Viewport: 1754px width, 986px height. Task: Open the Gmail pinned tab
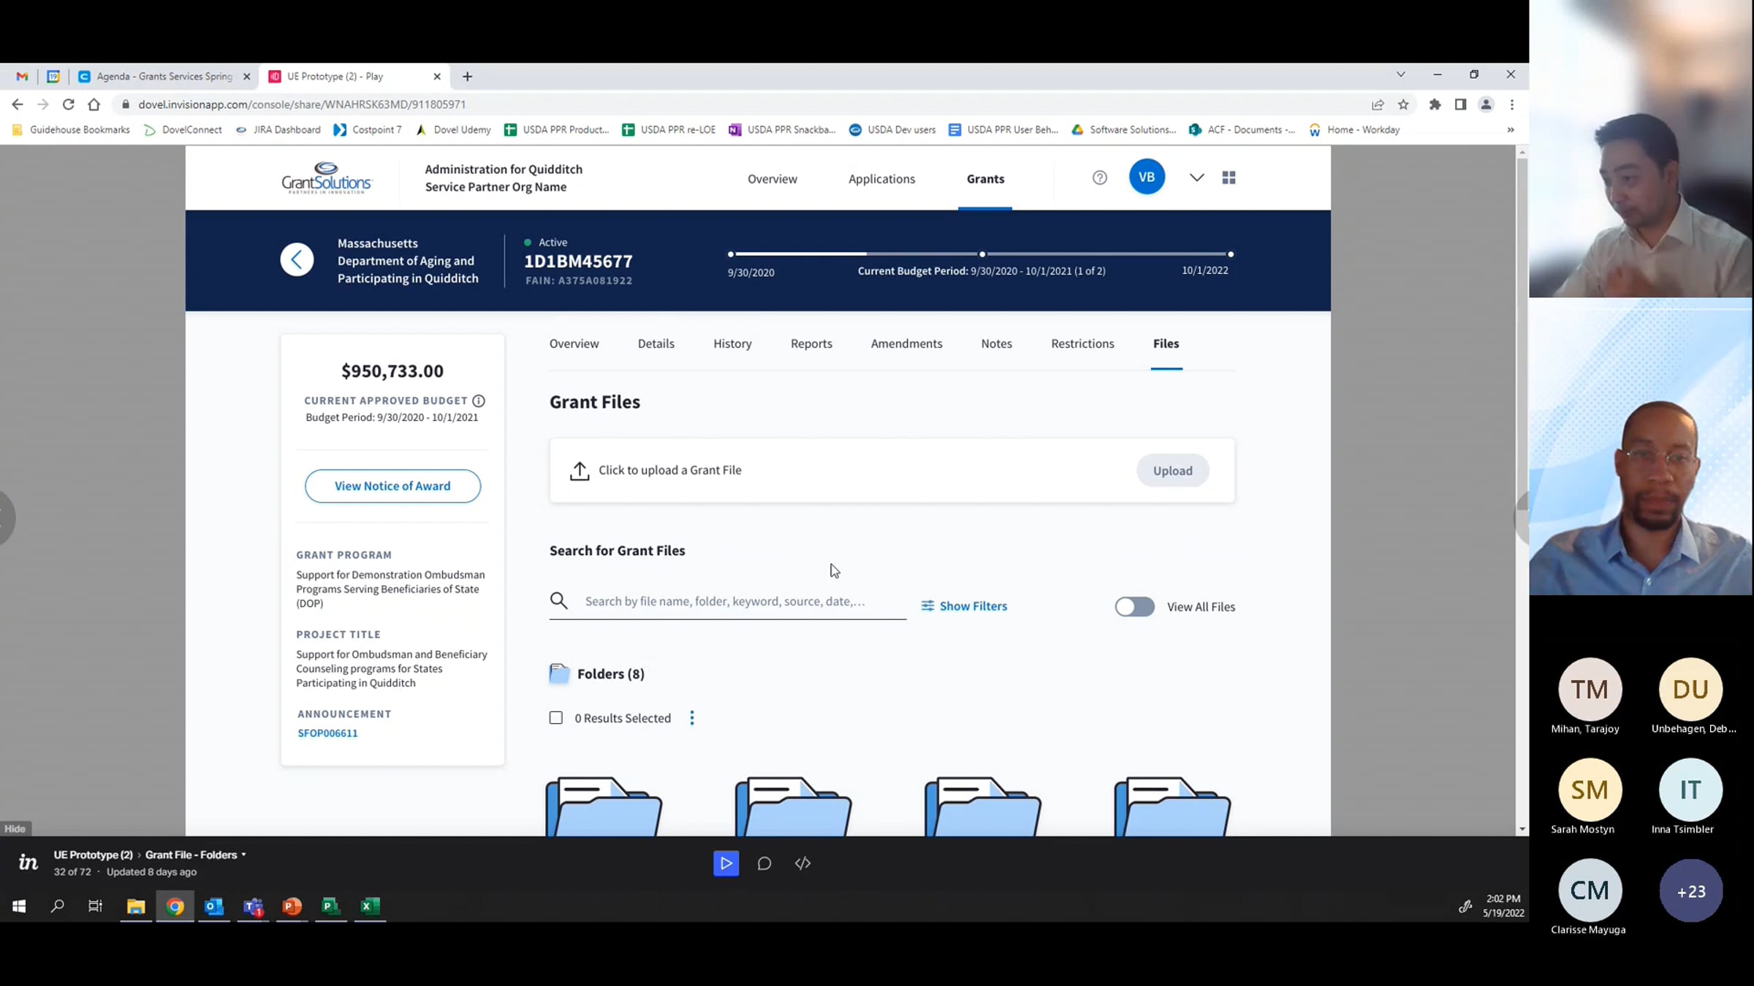click(22, 76)
